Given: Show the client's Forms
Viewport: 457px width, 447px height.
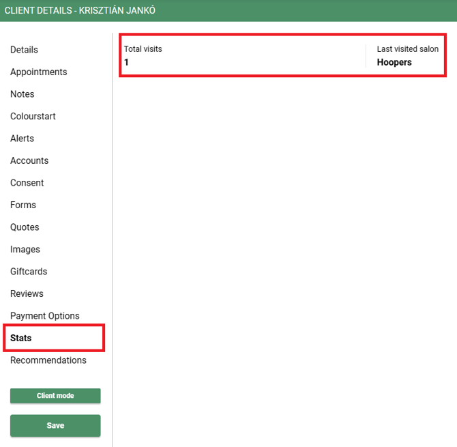Looking at the screenshot, I should (x=23, y=205).
